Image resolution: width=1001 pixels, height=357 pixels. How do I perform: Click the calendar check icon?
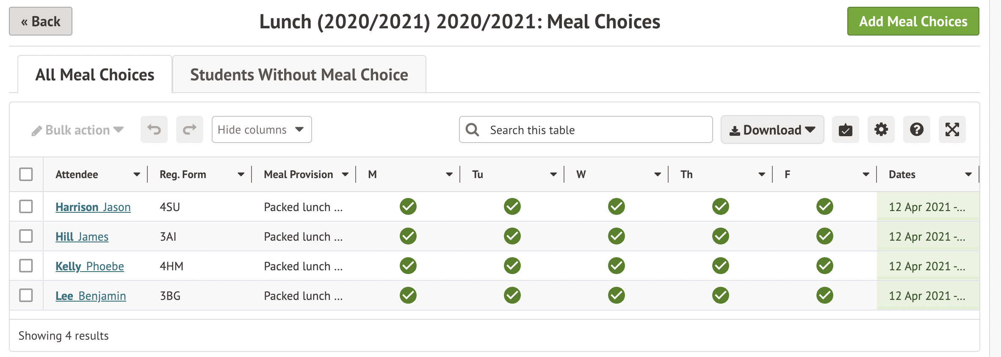845,129
